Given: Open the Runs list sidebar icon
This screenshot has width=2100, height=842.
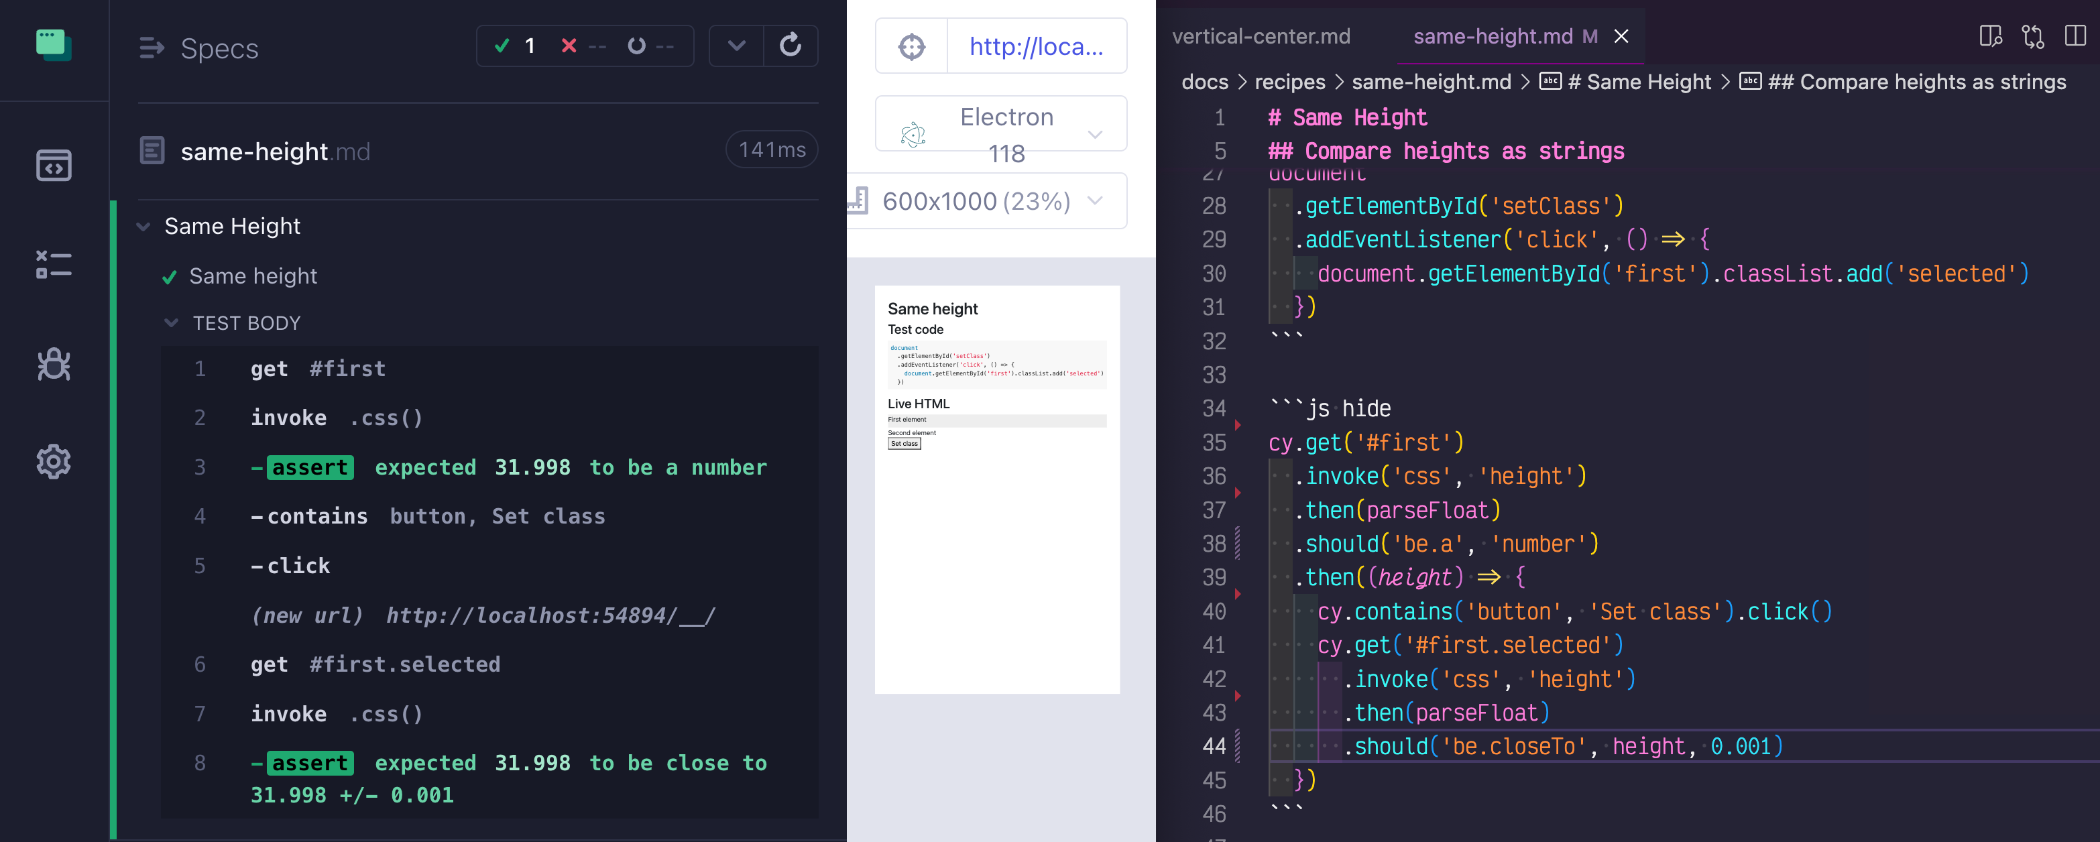Looking at the screenshot, I should pos(54,264).
